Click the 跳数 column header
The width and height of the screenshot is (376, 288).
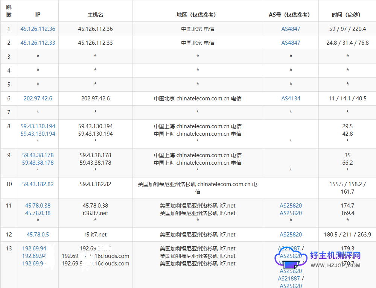pos(9,11)
